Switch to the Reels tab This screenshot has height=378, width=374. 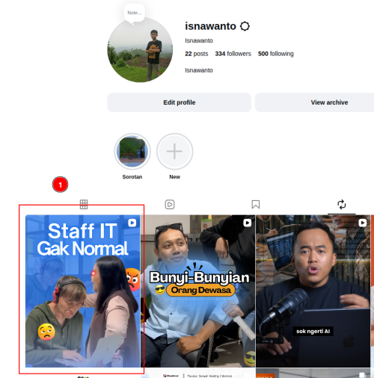coord(170,205)
